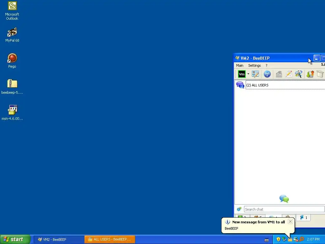Click the wand create group icon
The width and height of the screenshot is (325, 244).
click(x=299, y=74)
